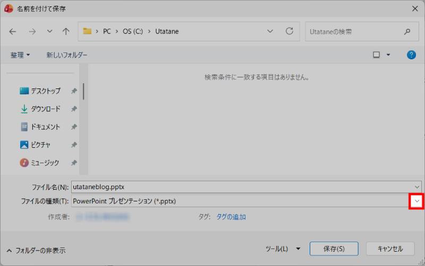The height and width of the screenshot is (266, 425).
Task: Open the ファイルの種類 dropdown arrow
Action: pos(417,201)
